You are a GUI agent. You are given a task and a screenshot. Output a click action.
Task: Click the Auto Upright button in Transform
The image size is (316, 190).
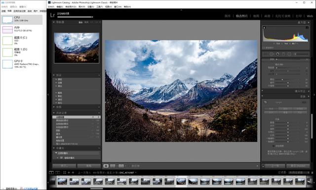click(x=285, y=109)
